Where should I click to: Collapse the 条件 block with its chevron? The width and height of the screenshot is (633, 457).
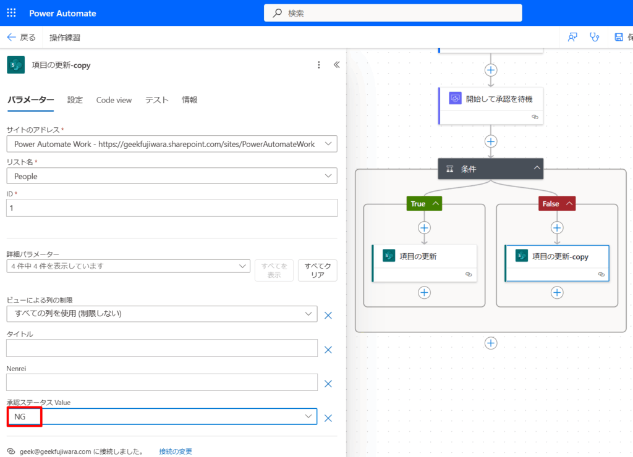point(537,168)
